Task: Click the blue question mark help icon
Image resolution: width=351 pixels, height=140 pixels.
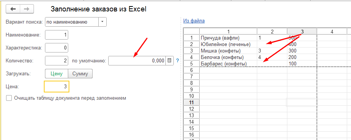Action: (x=178, y=60)
